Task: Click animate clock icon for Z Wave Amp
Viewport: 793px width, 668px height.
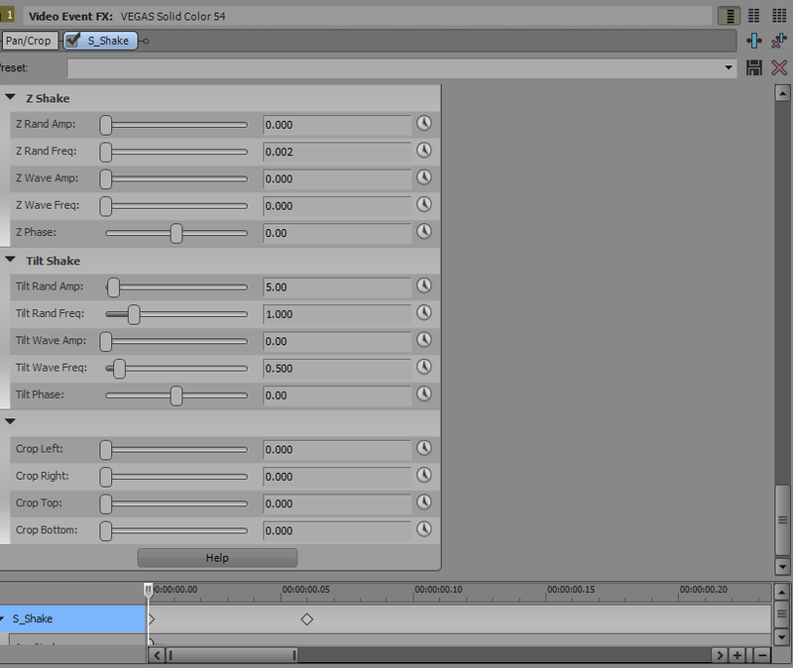Action: coord(424,177)
